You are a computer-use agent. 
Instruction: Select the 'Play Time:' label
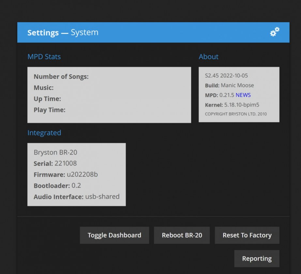coord(50,110)
